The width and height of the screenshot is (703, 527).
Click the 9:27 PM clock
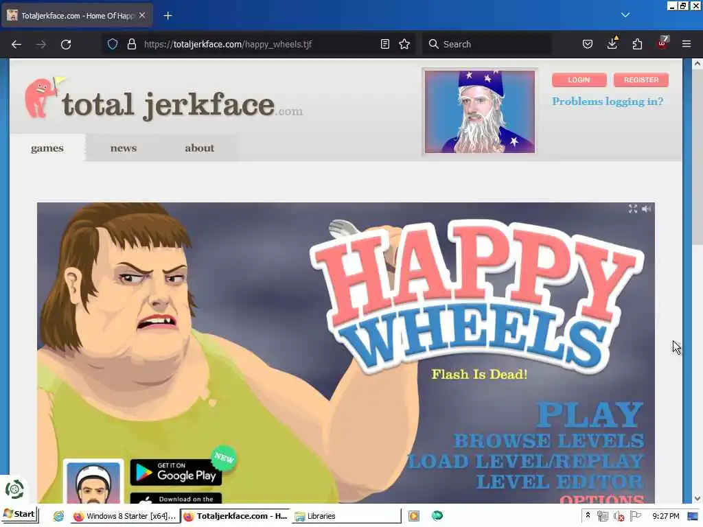[665, 516]
